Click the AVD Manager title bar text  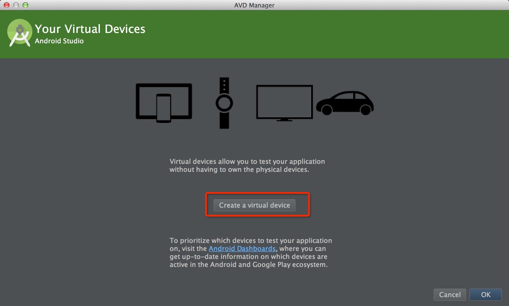pyautogui.click(x=254, y=5)
